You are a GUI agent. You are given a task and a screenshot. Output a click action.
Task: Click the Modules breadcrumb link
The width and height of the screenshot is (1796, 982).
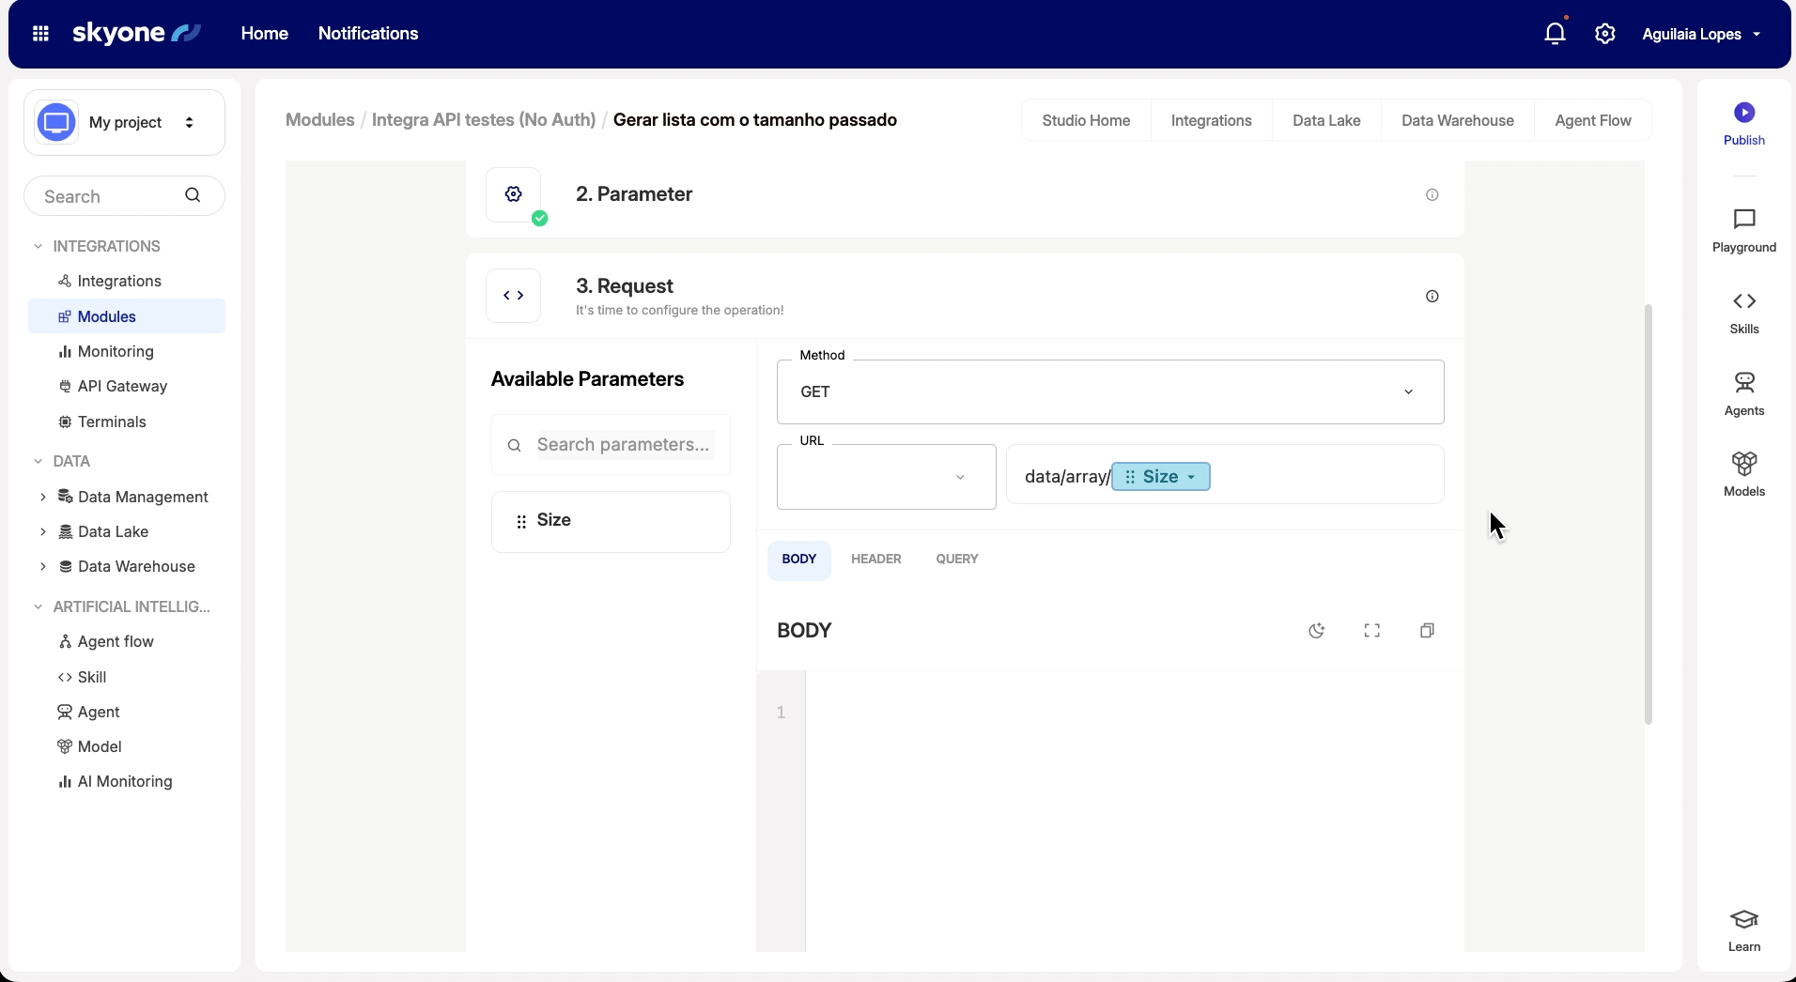319,120
